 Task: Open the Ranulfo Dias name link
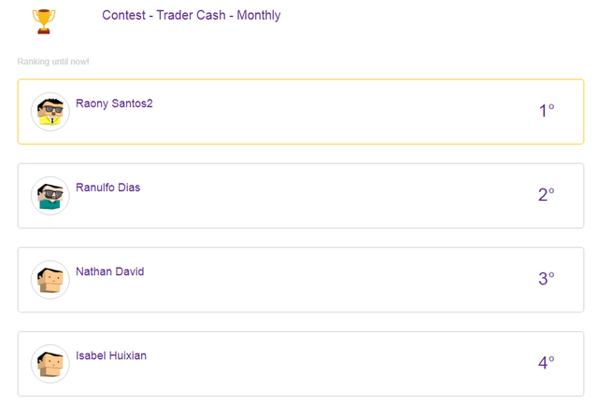(108, 188)
